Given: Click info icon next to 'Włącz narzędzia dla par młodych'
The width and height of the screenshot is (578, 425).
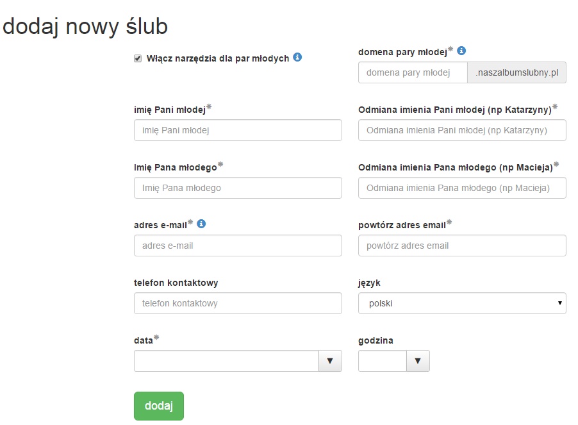Looking at the screenshot, I should tap(297, 57).
